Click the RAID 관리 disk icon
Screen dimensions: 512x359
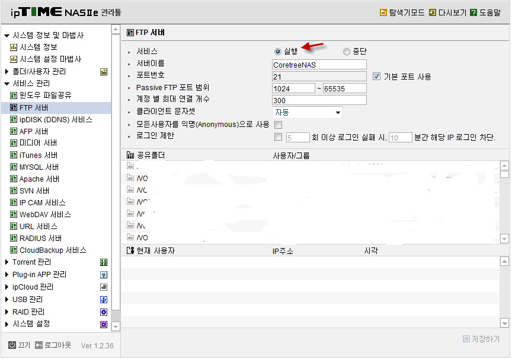104,312
